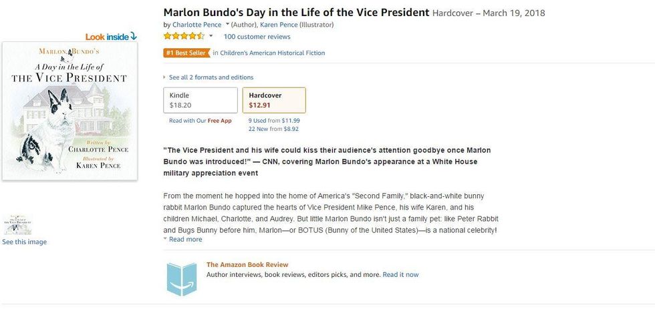
Task: Click the Look inside arrow icon
Action: click(133, 36)
